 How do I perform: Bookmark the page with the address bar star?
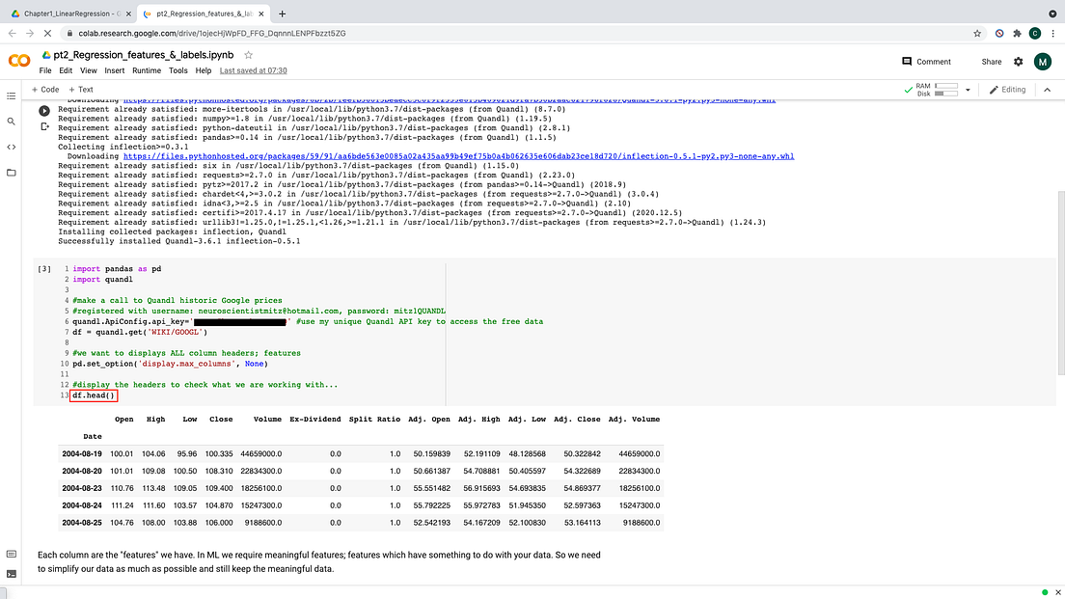[977, 33]
